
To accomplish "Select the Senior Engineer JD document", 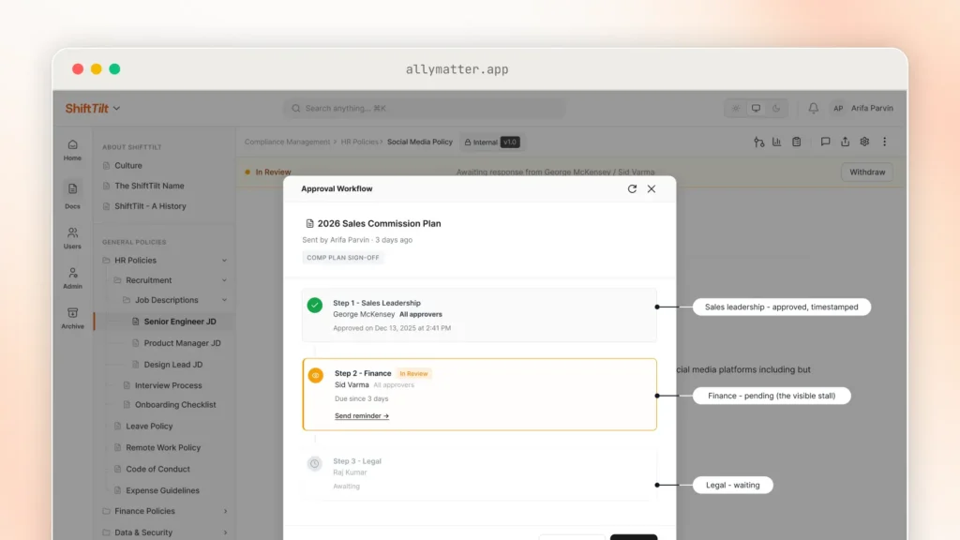I will (x=179, y=322).
